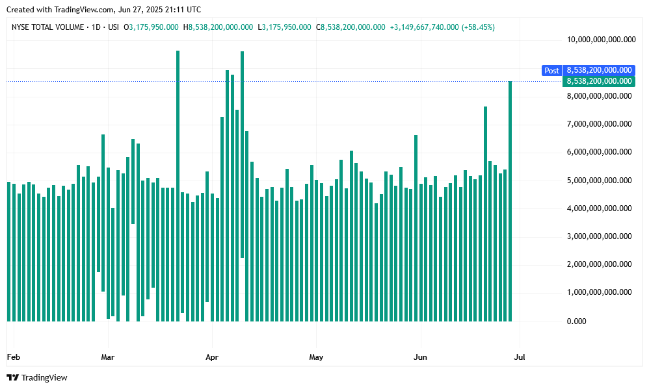Click the close value C8,538,200,000.000
The height and width of the screenshot is (389, 649).
[x=351, y=27]
